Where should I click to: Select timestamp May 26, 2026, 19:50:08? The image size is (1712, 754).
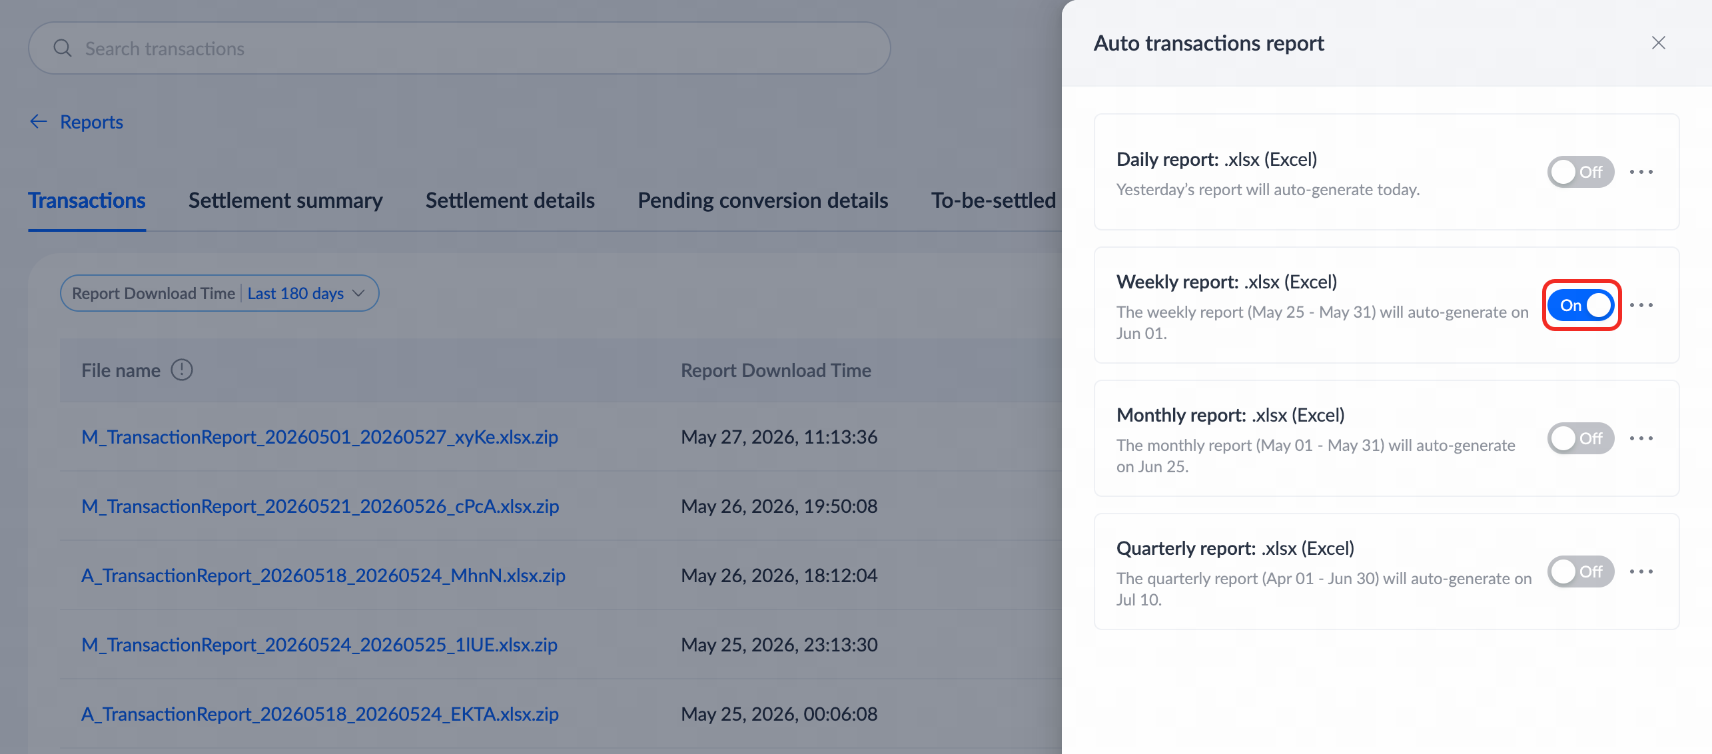[779, 506]
